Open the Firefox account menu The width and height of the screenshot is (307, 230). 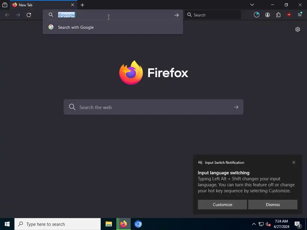[x=267, y=15]
